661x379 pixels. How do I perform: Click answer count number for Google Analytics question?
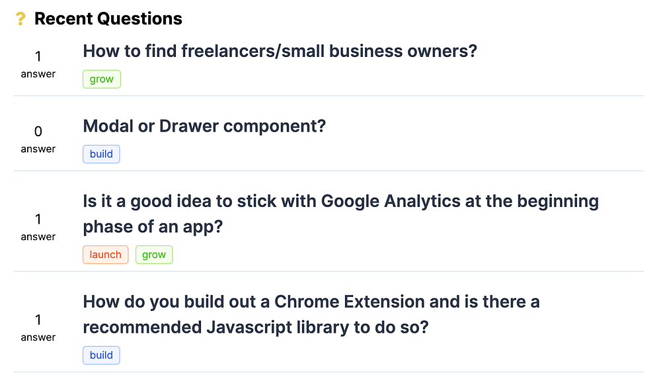tap(38, 220)
